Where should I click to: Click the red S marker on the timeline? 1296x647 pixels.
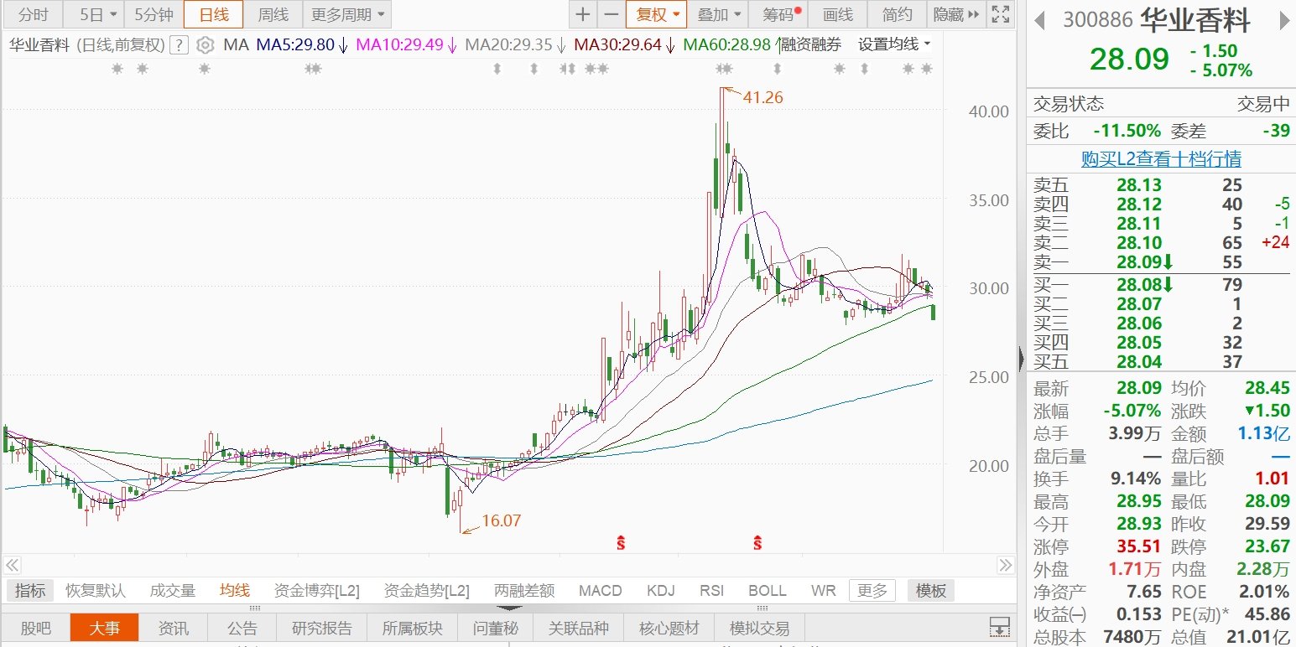622,543
